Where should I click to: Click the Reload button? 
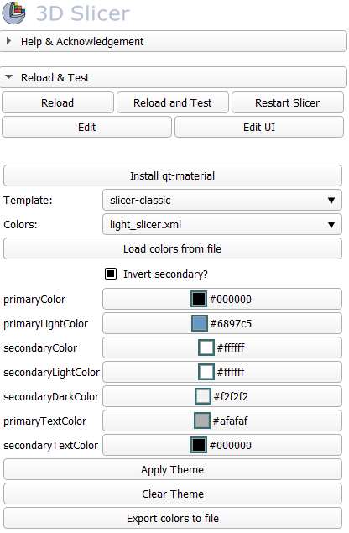click(x=58, y=102)
